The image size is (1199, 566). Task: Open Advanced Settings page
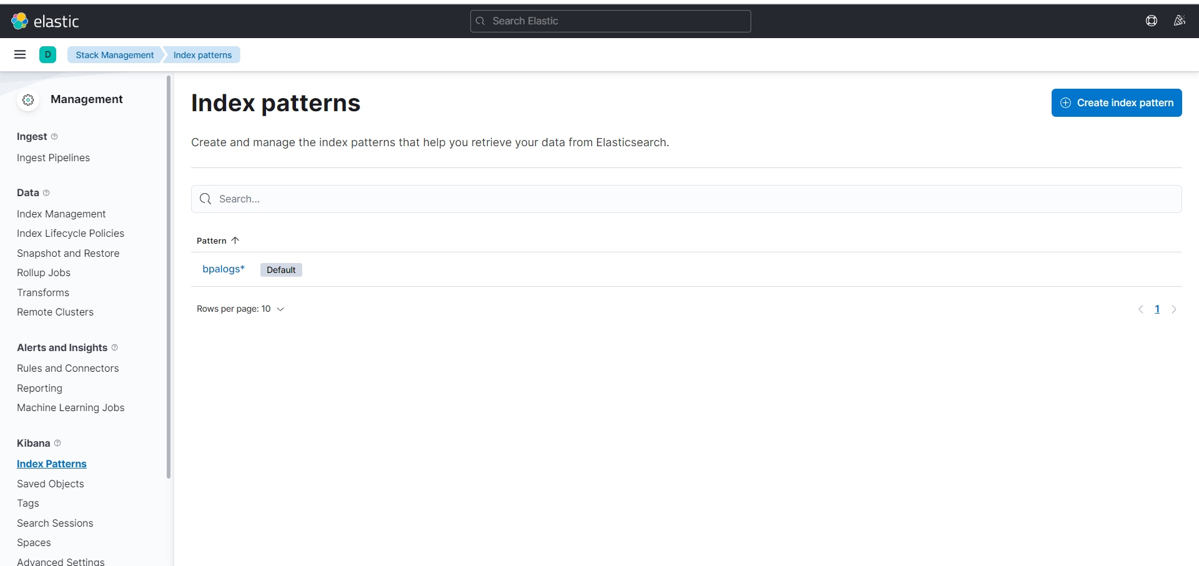(61, 561)
